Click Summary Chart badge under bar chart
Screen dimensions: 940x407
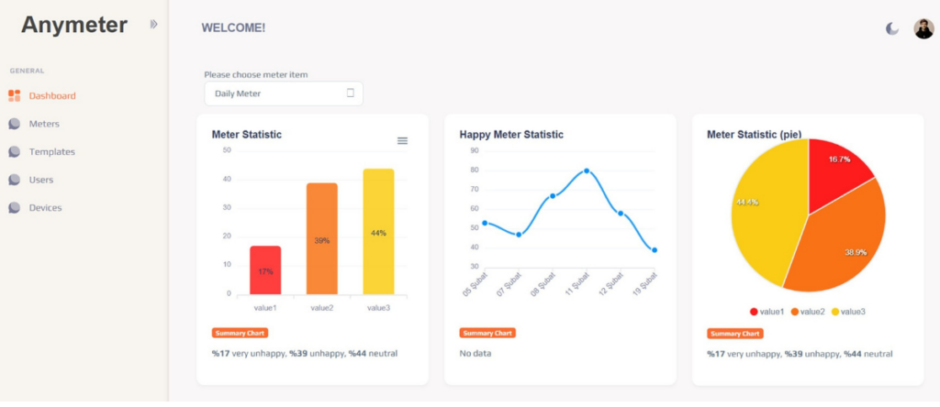click(240, 333)
